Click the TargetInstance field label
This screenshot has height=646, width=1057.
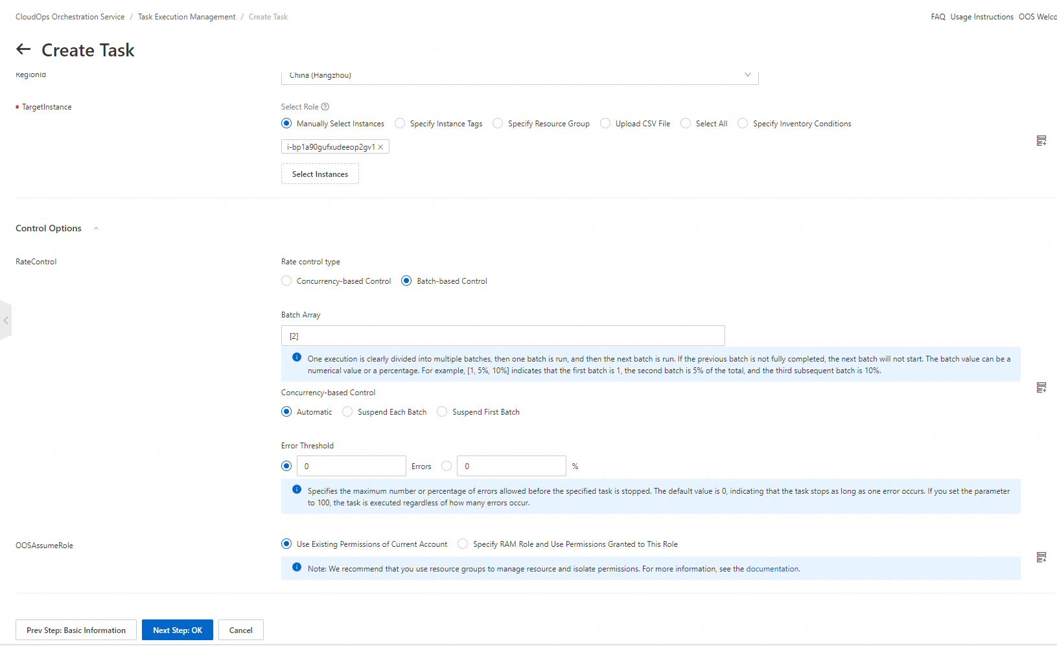pos(47,107)
